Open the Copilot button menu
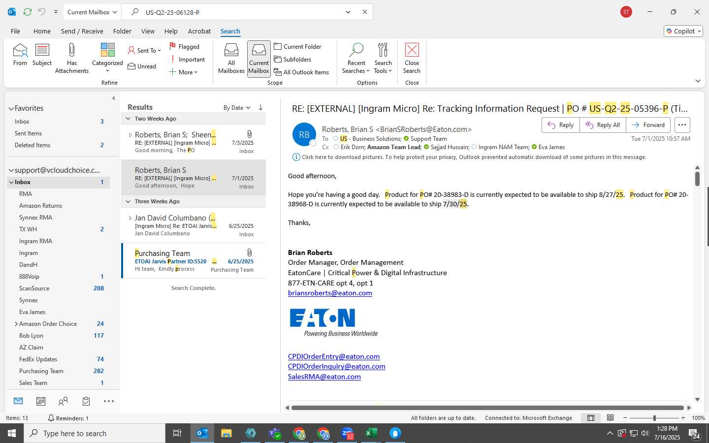Image resolution: width=709 pixels, height=443 pixels. pyautogui.click(x=683, y=31)
